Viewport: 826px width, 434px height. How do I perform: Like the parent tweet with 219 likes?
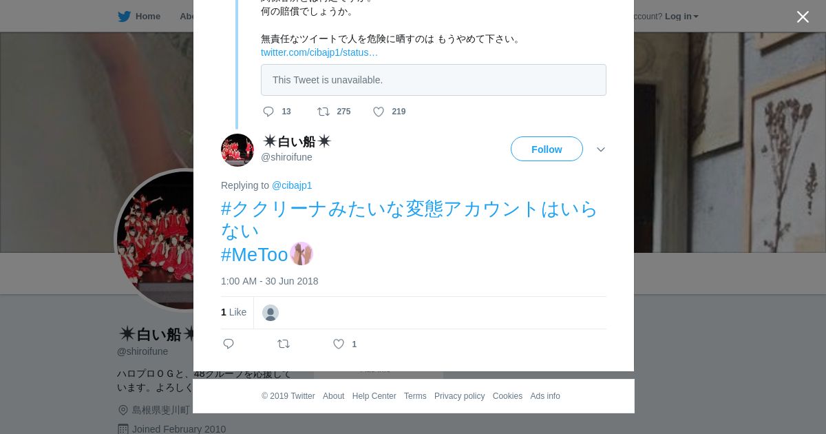click(x=379, y=112)
